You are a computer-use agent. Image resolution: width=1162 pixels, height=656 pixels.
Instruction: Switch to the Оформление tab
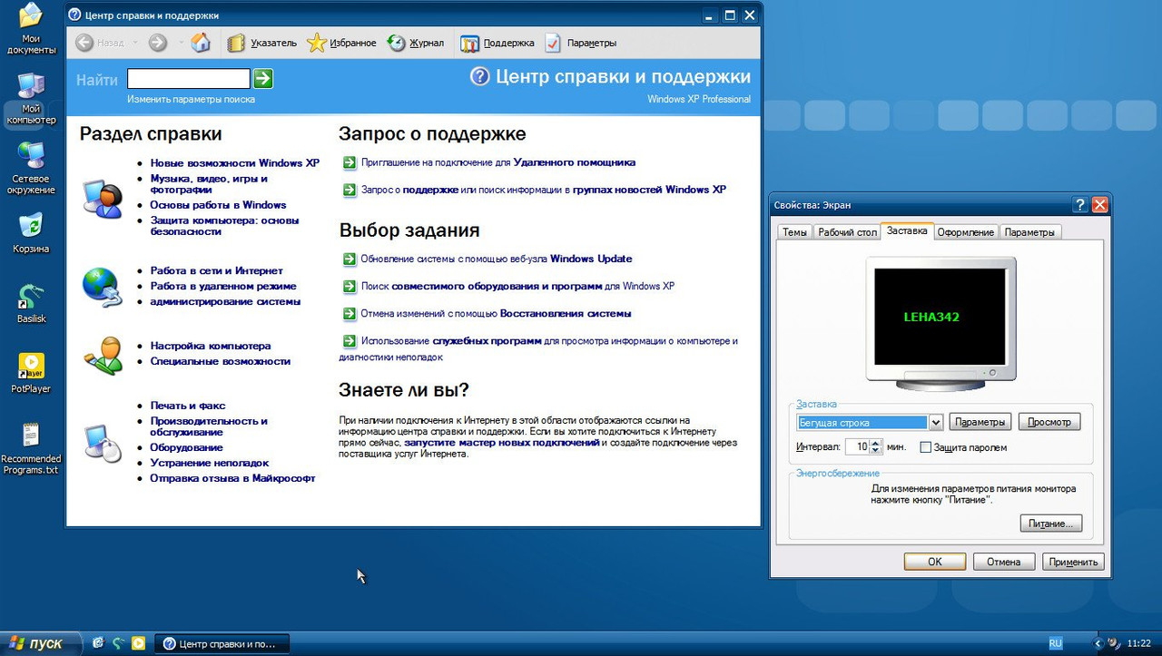[x=966, y=232]
